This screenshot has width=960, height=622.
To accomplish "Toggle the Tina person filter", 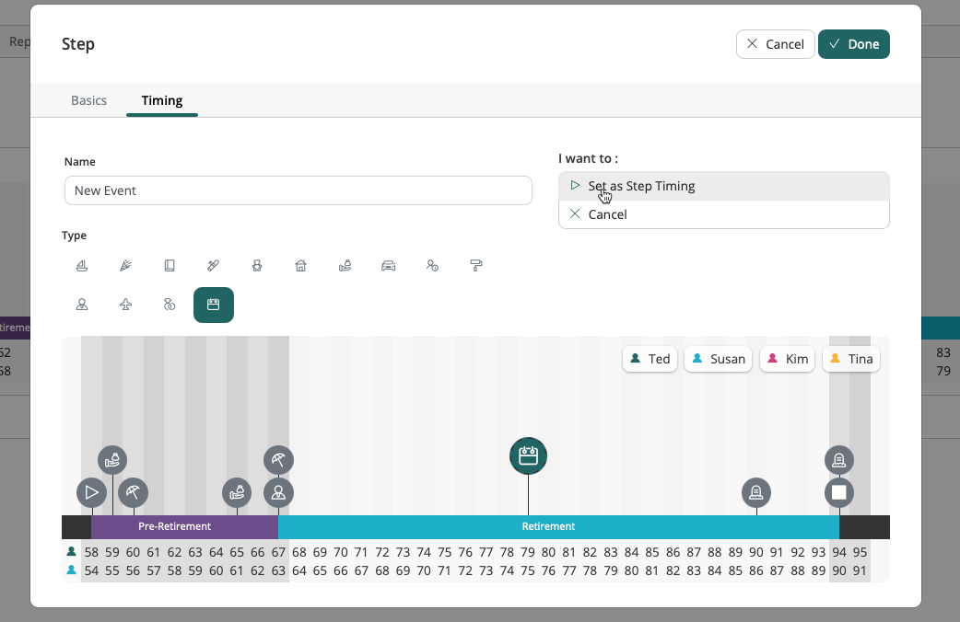I will point(850,359).
